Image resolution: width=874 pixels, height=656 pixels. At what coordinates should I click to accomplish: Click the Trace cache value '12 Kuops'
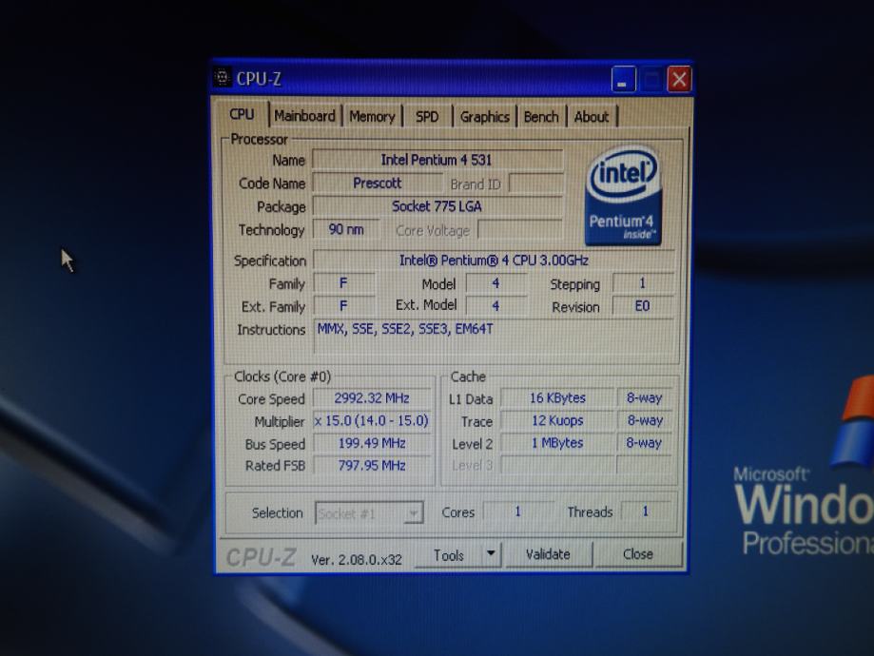tap(557, 421)
